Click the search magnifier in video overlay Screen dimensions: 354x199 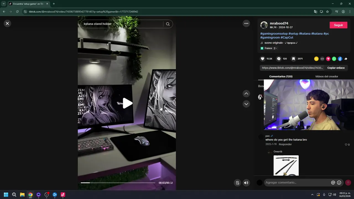(x=168, y=24)
